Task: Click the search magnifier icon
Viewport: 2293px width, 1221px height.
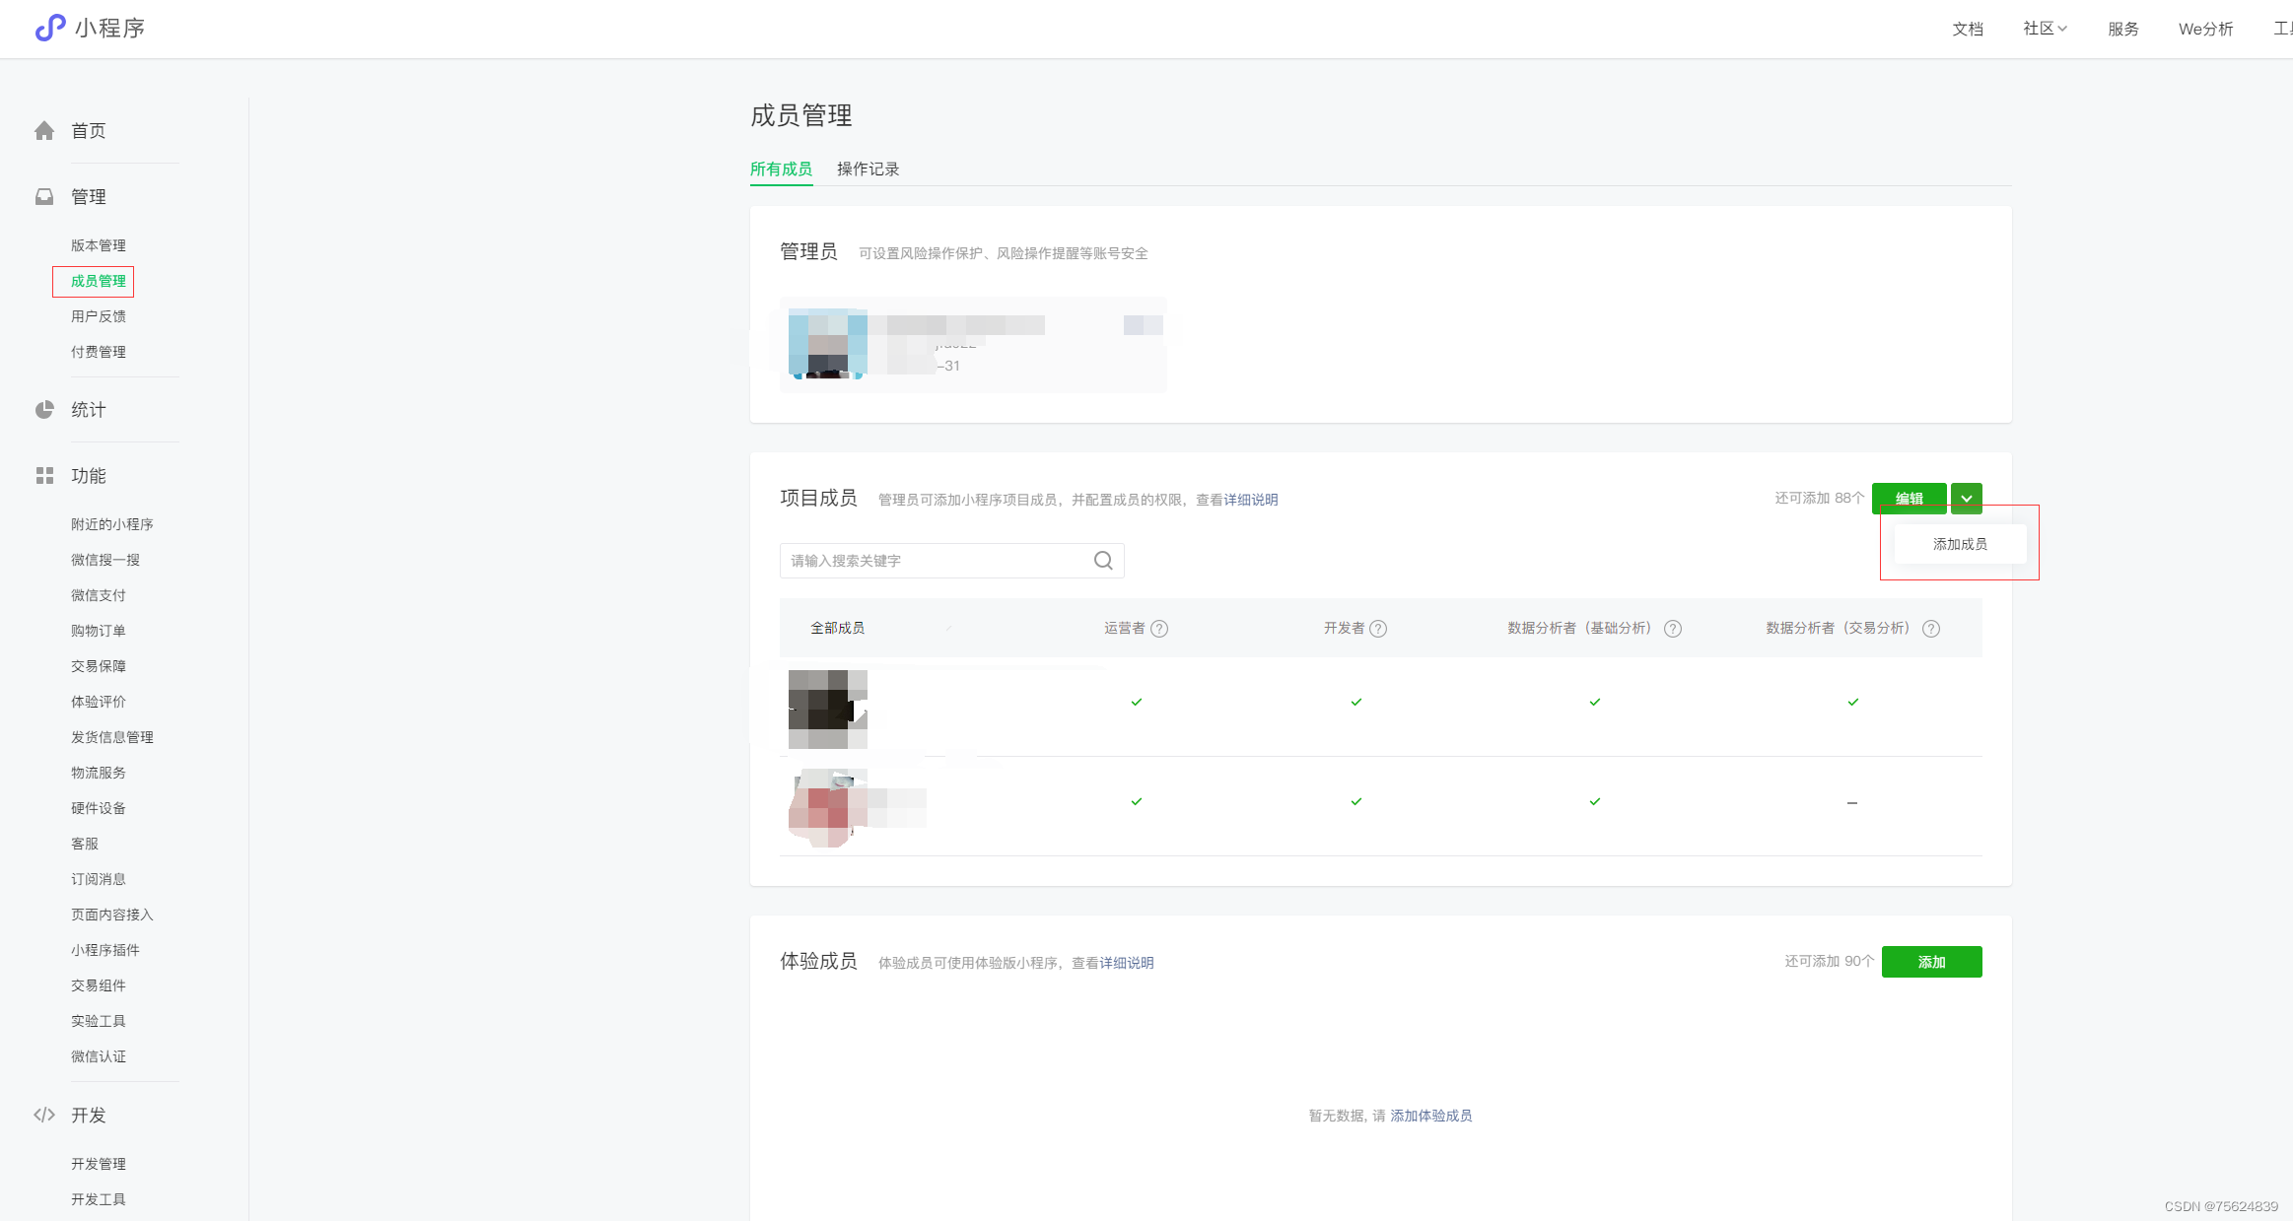Action: 1103,561
